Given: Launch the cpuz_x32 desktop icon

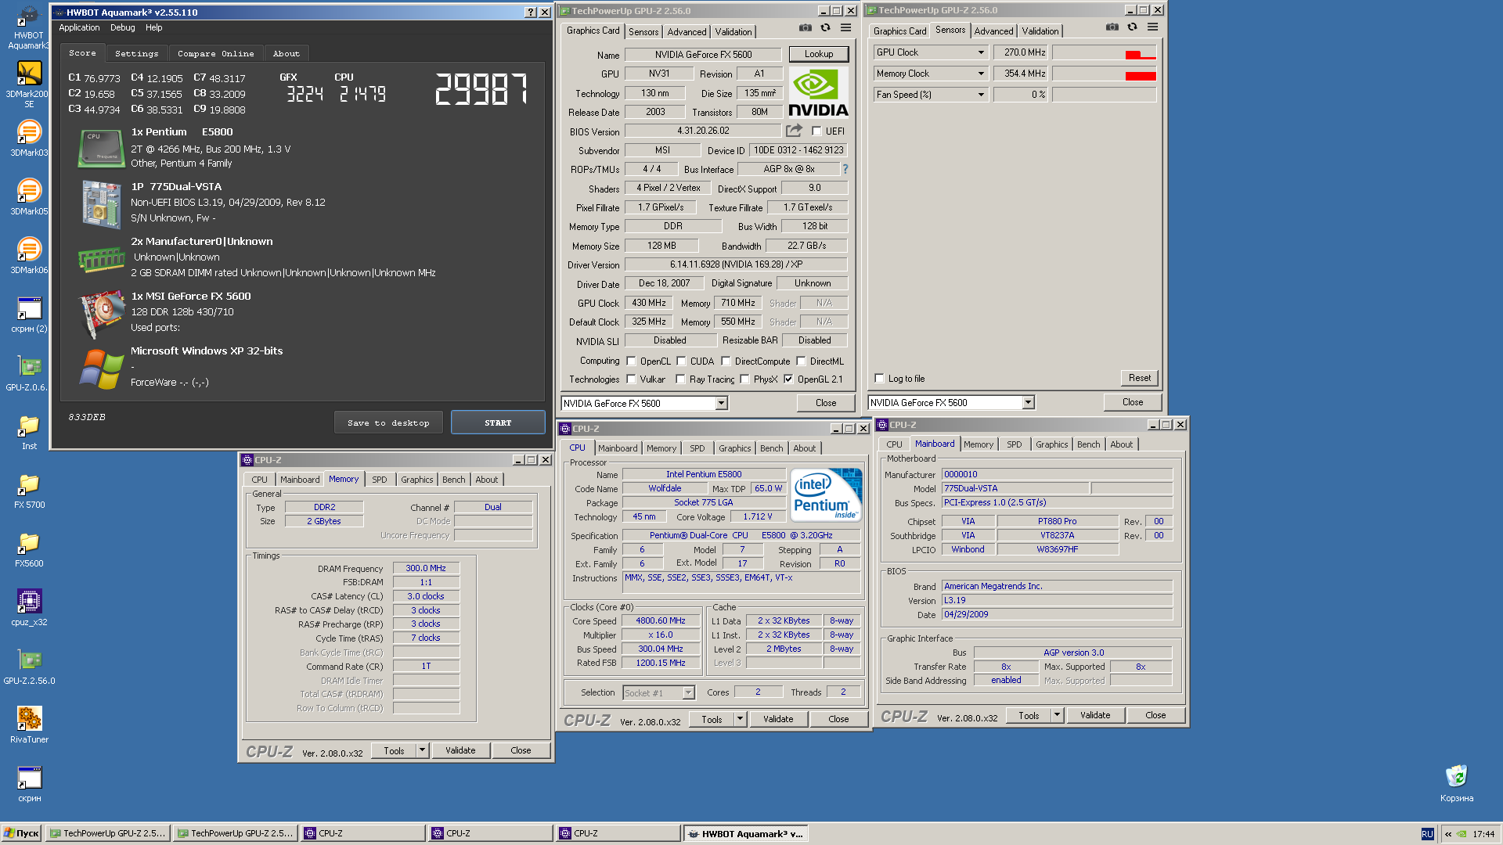Looking at the screenshot, I should click(x=29, y=607).
